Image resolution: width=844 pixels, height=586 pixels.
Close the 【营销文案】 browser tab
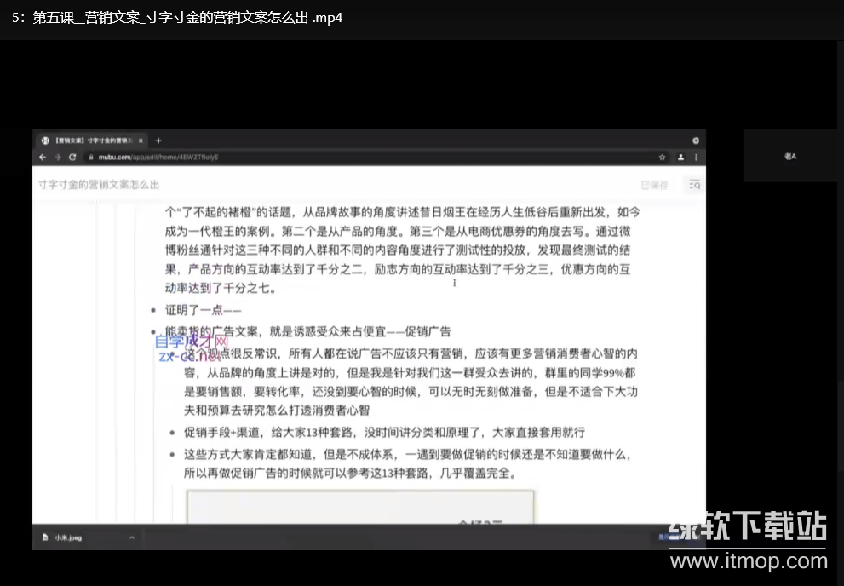click(x=142, y=141)
